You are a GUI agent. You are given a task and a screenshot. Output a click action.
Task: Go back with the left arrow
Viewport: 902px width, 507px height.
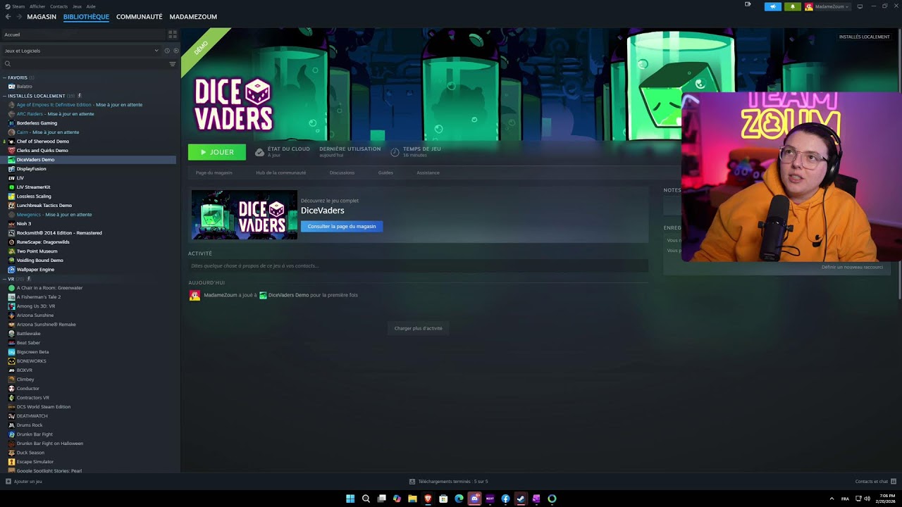[x=8, y=16]
